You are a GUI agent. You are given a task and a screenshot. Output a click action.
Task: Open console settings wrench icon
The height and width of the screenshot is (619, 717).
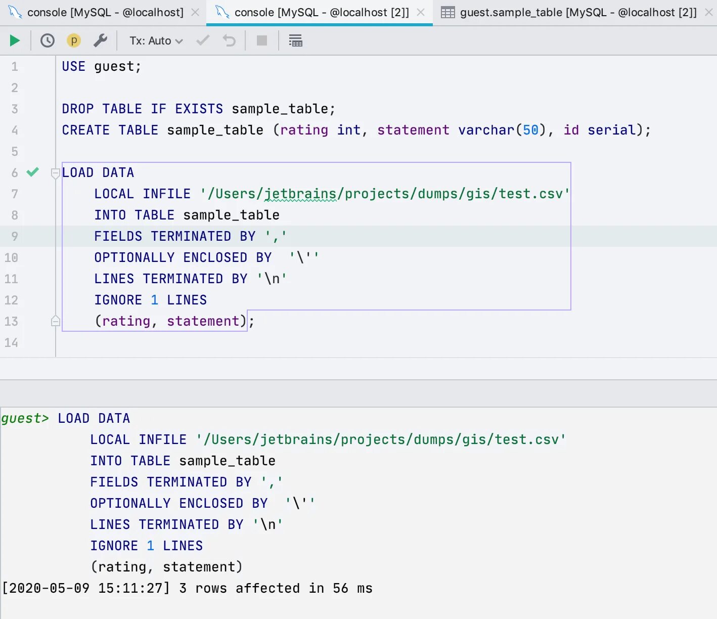[x=100, y=40]
